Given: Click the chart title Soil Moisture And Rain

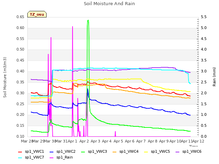Looking at the screenshot, I should 109,4.
